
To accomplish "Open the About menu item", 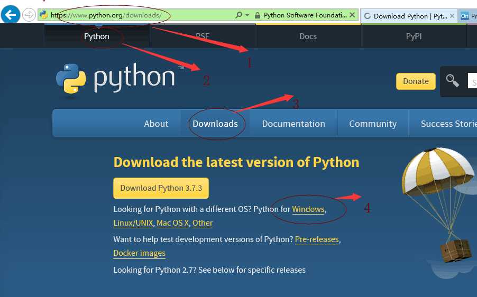I will (156, 124).
